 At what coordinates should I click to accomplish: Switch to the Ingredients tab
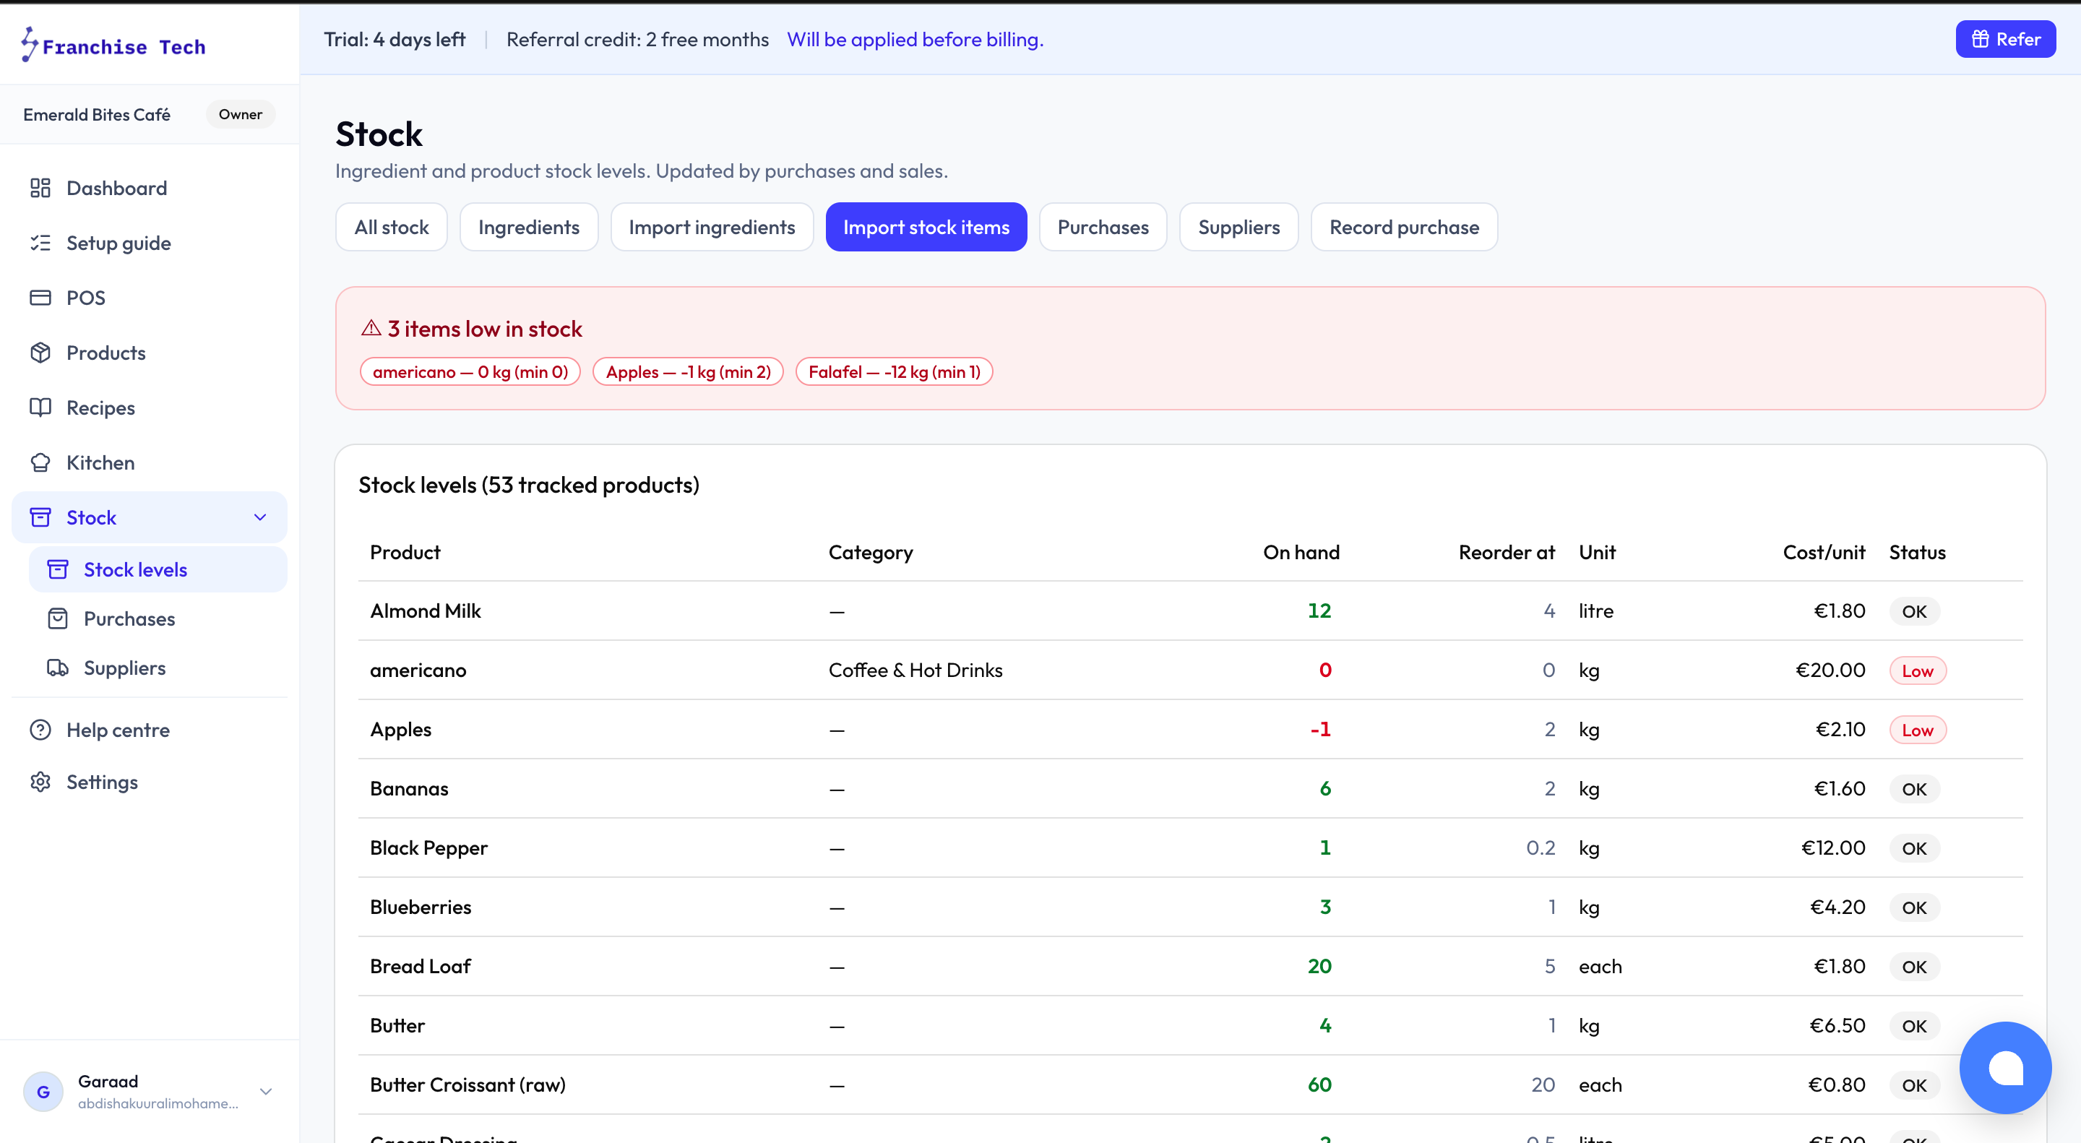coord(528,227)
